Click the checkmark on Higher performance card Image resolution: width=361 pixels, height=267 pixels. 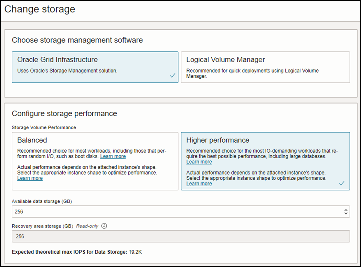point(342,183)
